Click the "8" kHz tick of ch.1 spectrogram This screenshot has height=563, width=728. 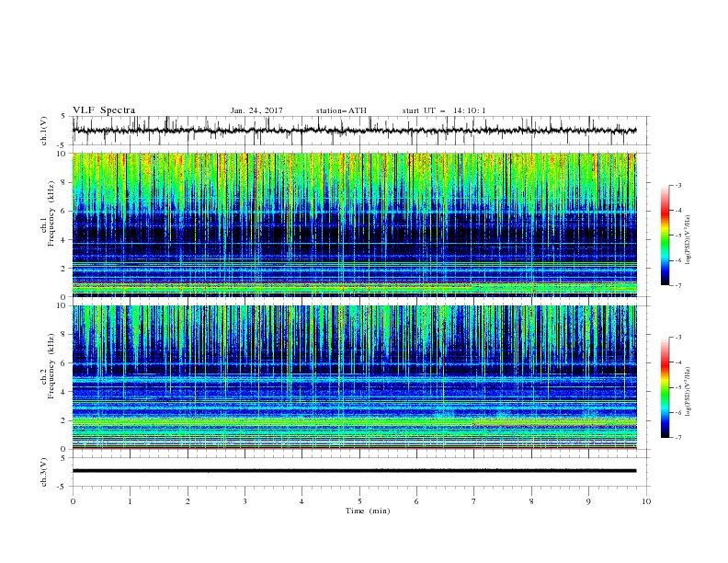click(63, 182)
